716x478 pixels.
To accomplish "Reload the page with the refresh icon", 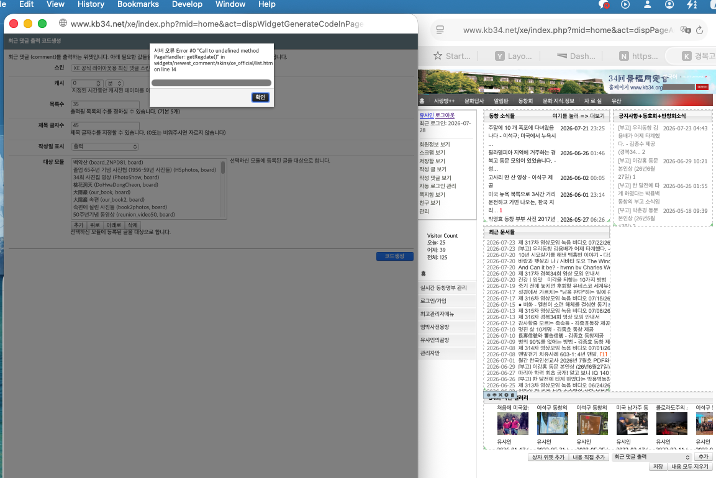I will 700,30.
